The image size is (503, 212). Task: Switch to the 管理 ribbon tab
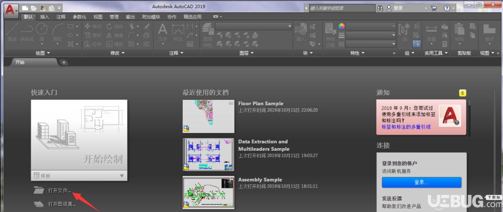pos(114,17)
